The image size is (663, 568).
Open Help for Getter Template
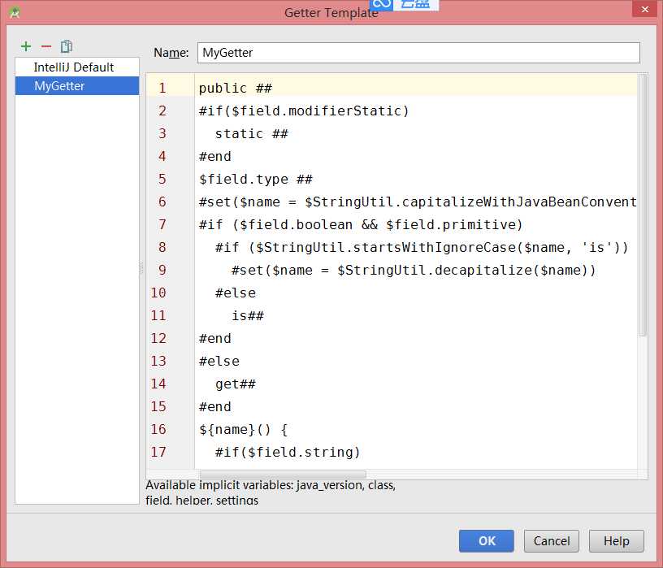616,541
